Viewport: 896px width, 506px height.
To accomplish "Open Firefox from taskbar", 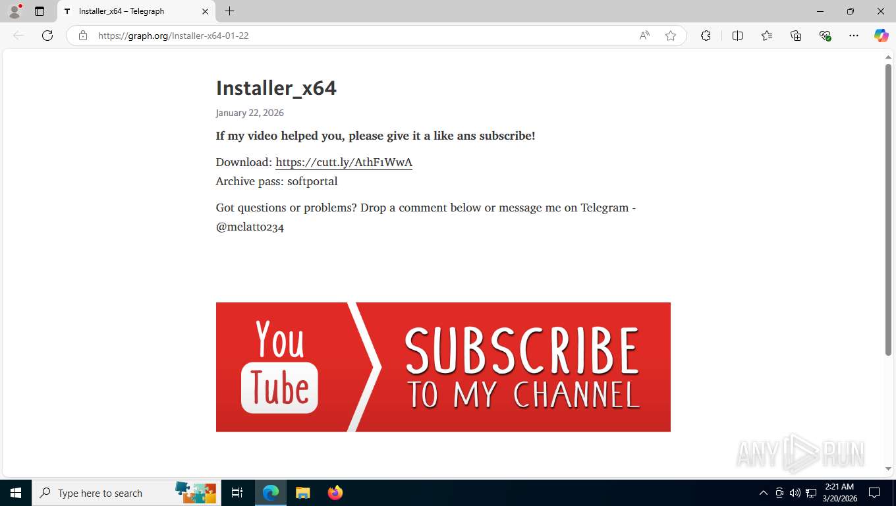I will pyautogui.click(x=335, y=493).
